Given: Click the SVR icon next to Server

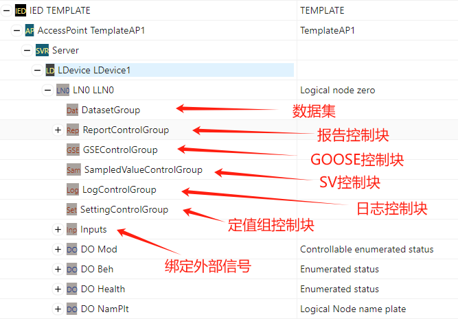Looking at the screenshot, I should [x=42, y=51].
